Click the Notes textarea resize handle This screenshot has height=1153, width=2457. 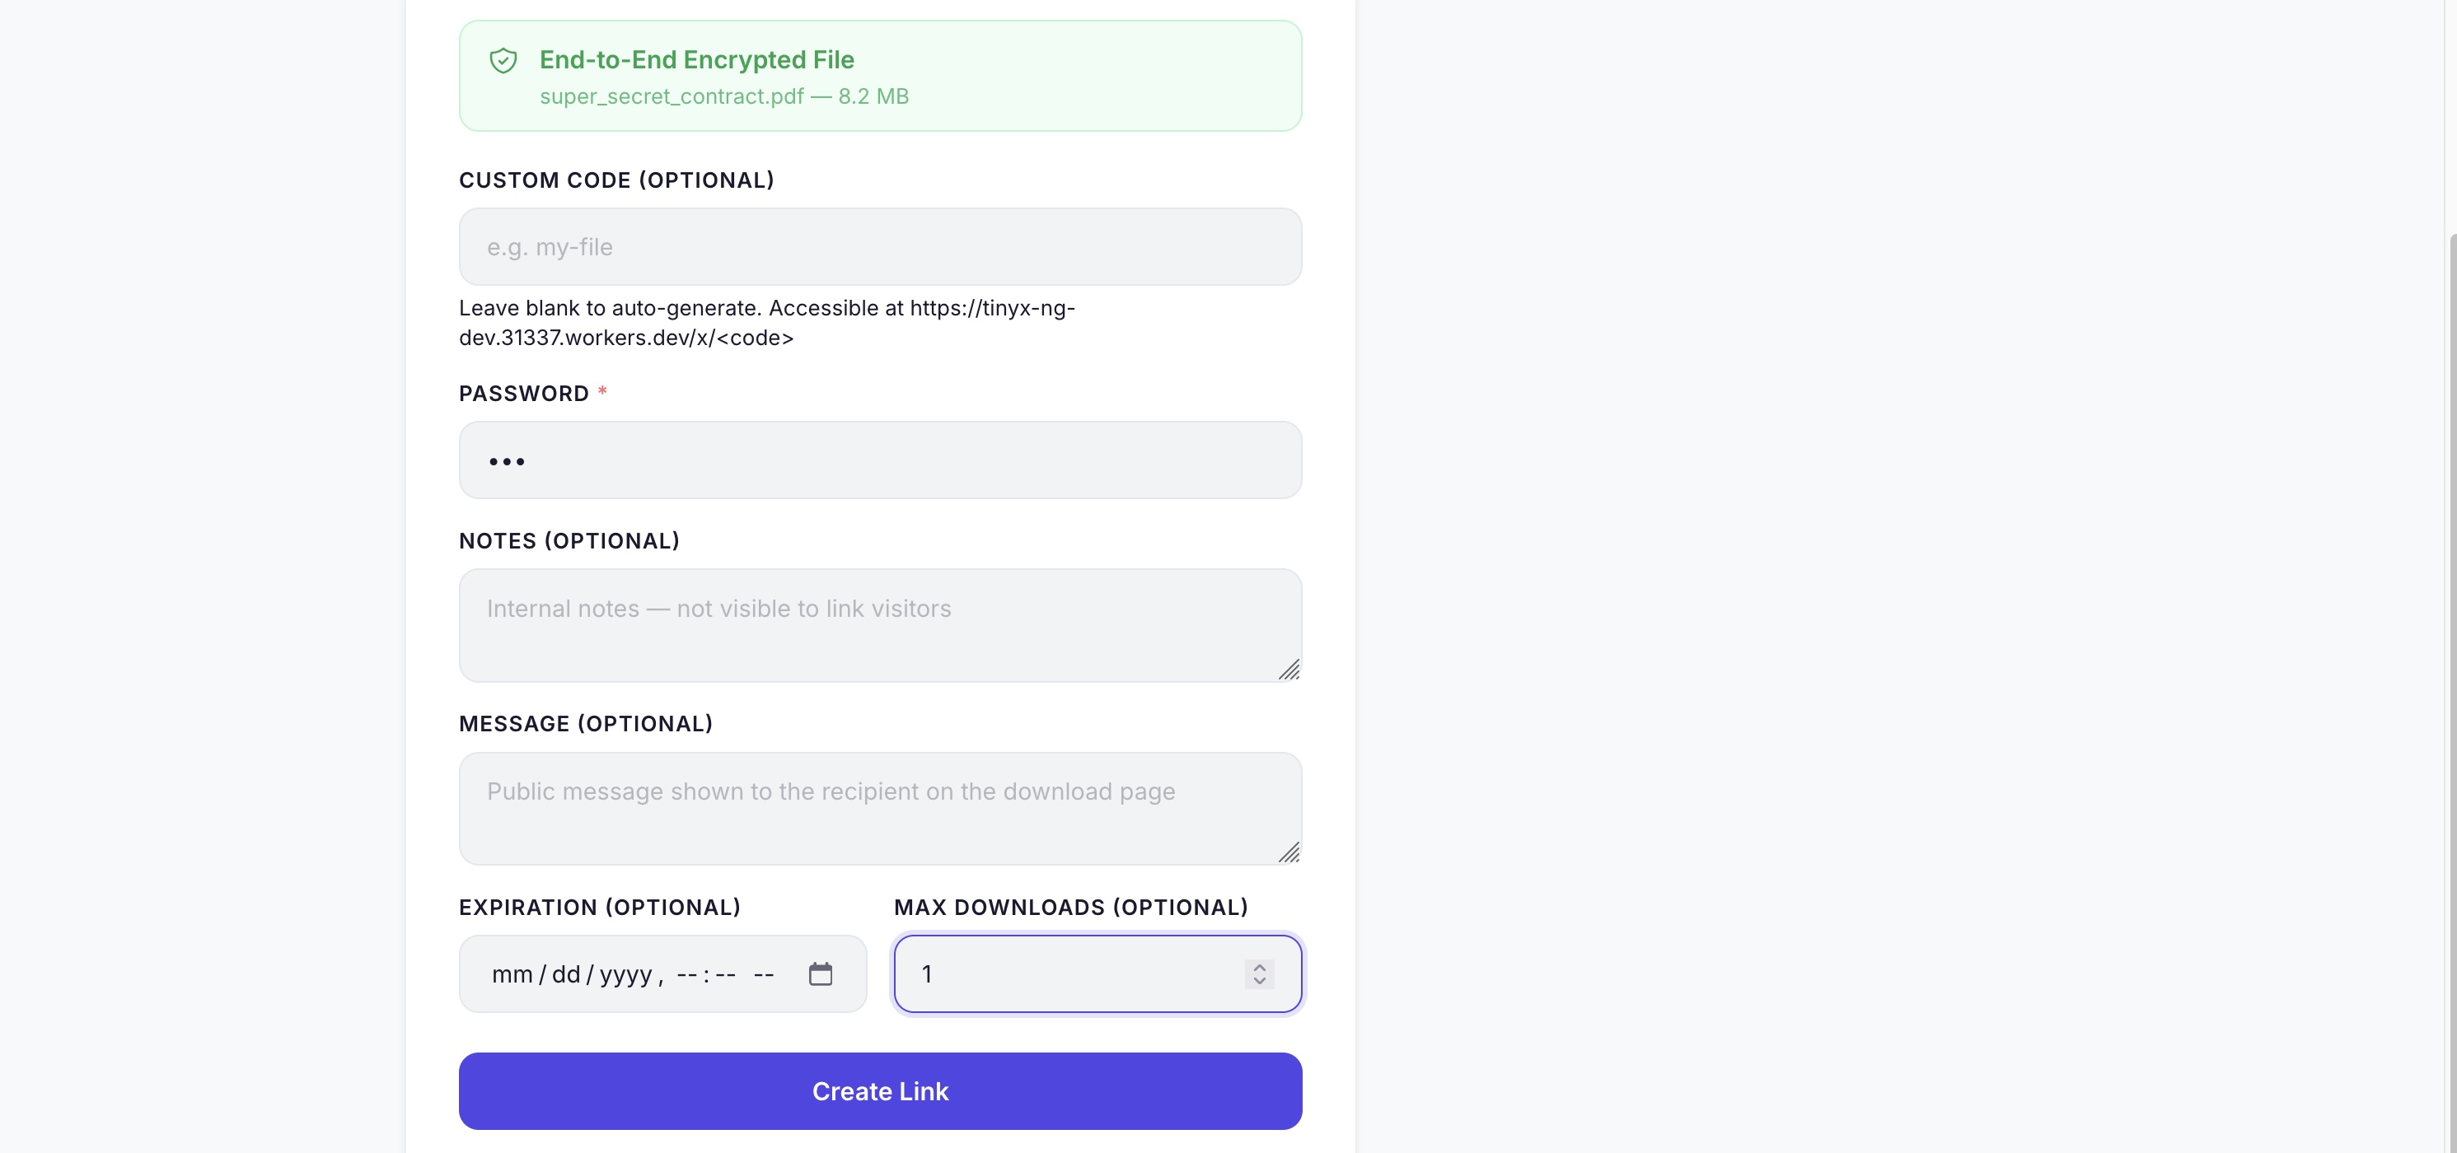point(1289,670)
